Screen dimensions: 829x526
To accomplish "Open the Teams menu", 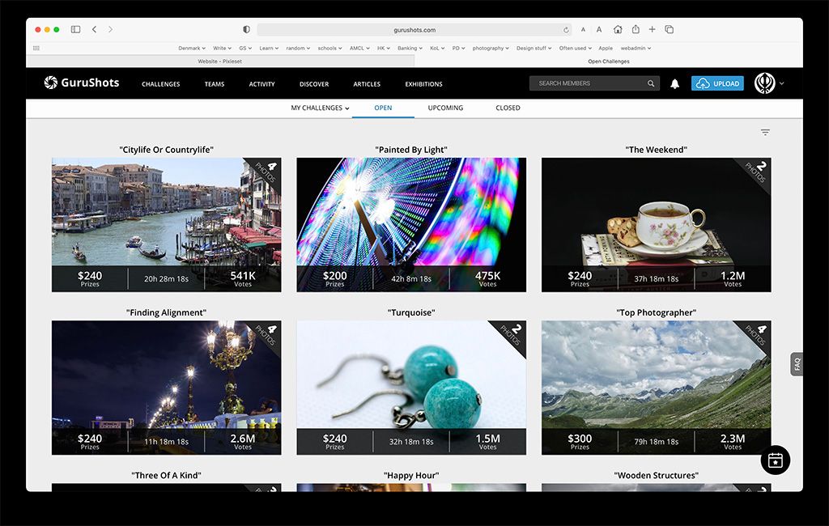I will [x=215, y=84].
